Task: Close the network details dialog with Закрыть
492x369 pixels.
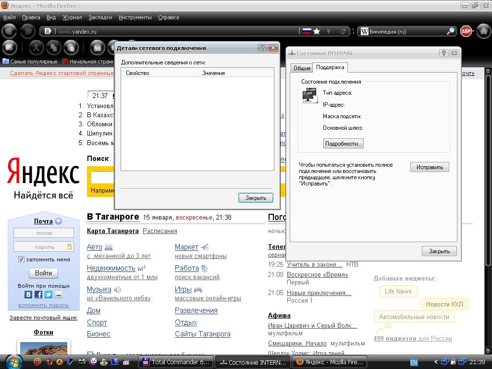Action: click(256, 198)
